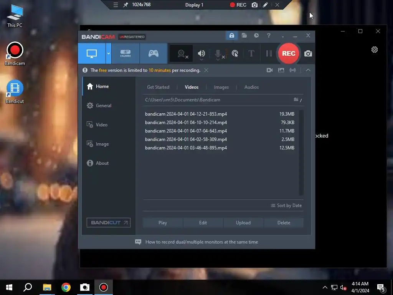This screenshot has height=295, width=393.
Task: Toggle mouse click effects icon
Action: tap(235, 53)
